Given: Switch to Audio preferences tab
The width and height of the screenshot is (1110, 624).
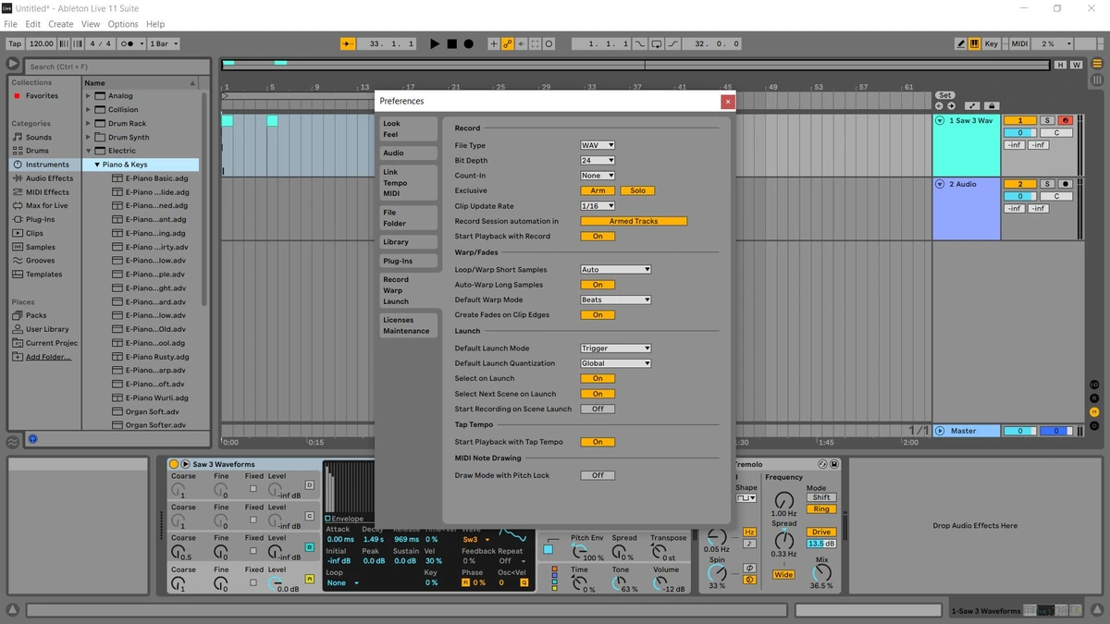Looking at the screenshot, I should click(408, 153).
